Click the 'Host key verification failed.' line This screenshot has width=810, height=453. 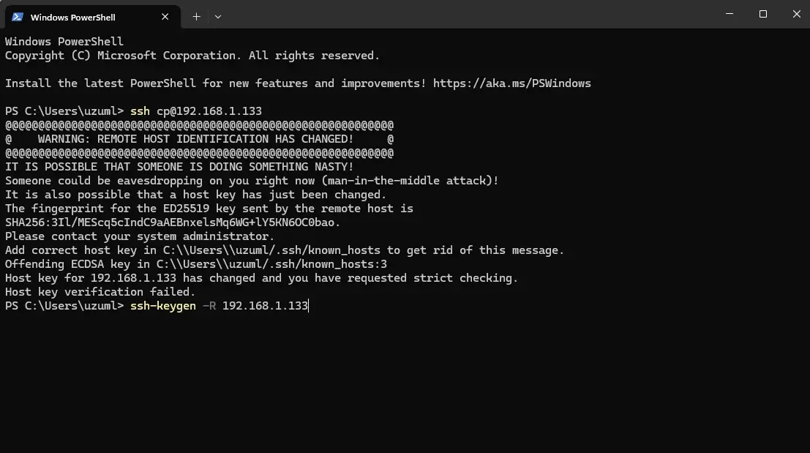tap(100, 292)
